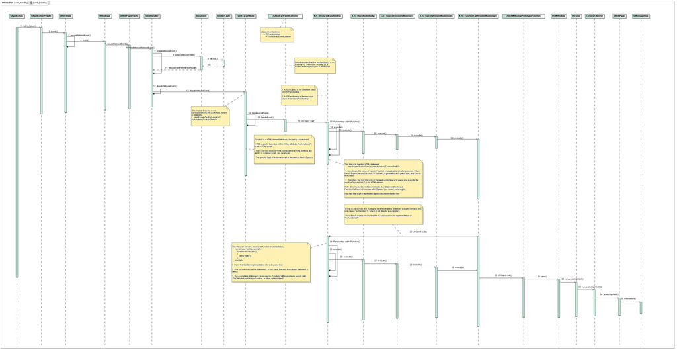Select the JSAbstractEventListener lifeline header
677x356 pixels.
[x=285, y=16]
